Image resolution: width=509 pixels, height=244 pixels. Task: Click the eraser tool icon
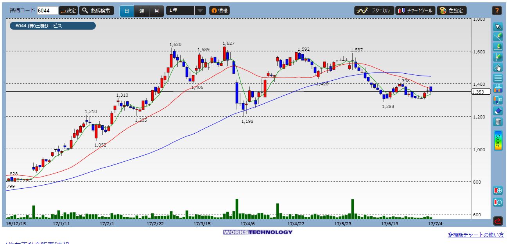tap(498, 111)
